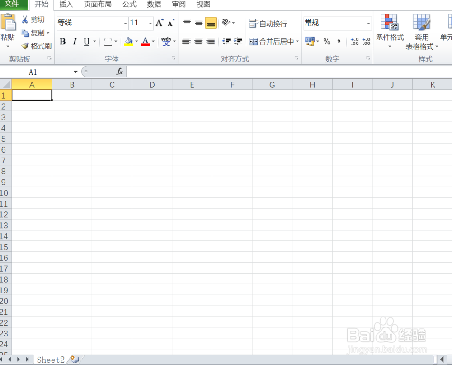
Task: Open Alignment dialog launcher (对齐方式)
Action: (297, 58)
